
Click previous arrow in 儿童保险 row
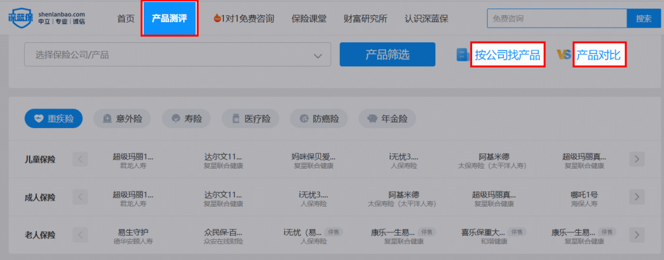81,159
